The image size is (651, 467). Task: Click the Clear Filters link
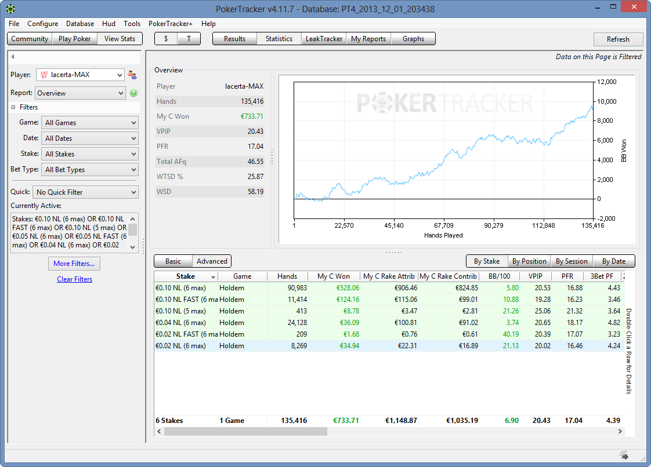coord(74,279)
